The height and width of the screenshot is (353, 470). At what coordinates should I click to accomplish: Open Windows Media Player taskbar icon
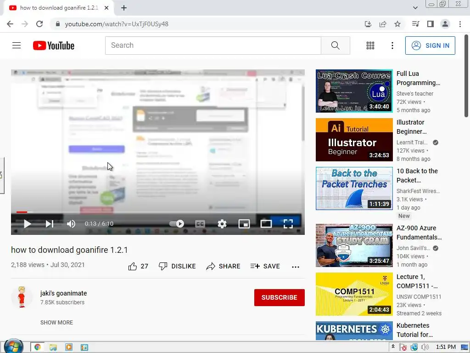pos(69,347)
